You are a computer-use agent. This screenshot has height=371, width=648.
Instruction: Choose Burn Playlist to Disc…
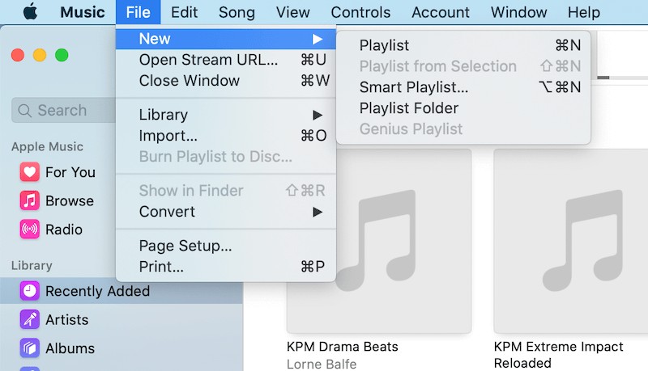tap(226, 157)
